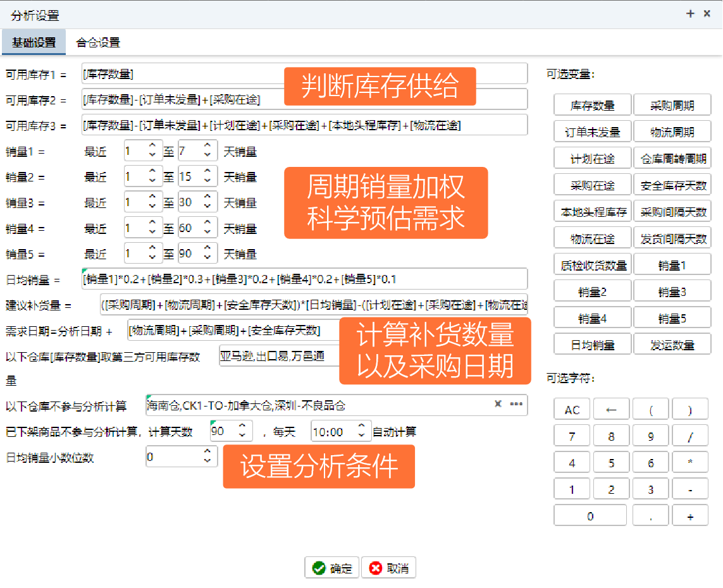Insert the multiplication (*) operator key
Image resolution: width=723 pixels, height=588 pixels.
(690, 462)
